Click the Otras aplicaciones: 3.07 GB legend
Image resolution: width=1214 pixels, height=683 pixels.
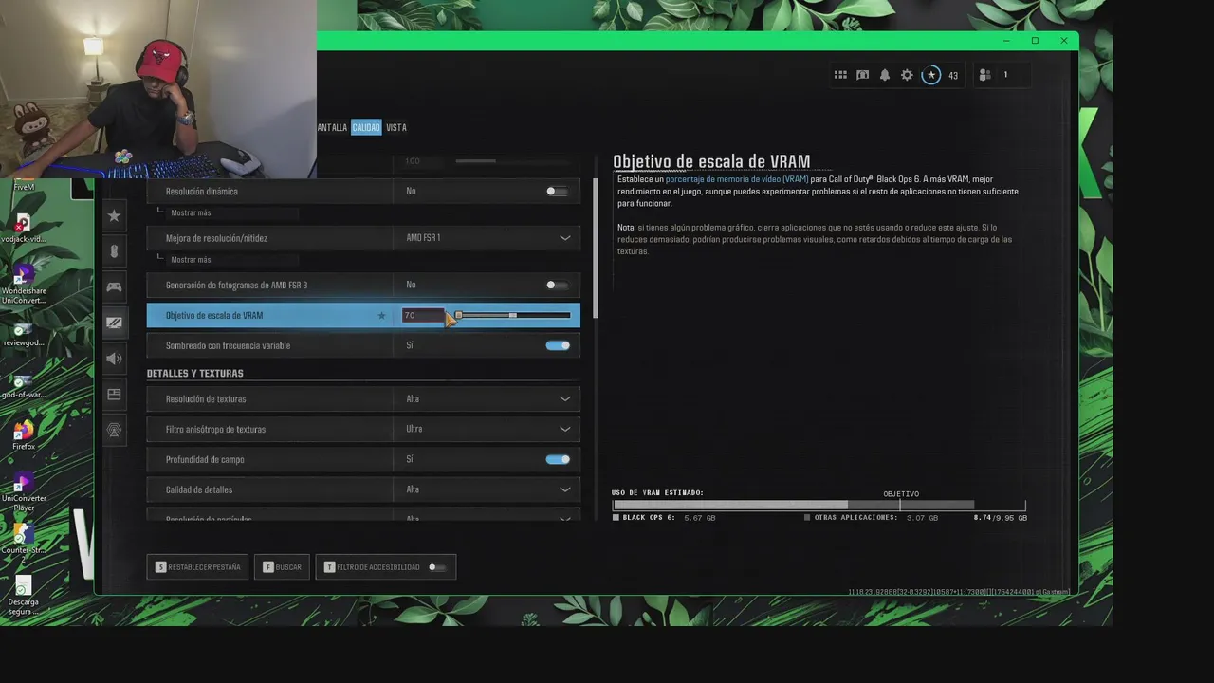pyautogui.click(x=872, y=518)
